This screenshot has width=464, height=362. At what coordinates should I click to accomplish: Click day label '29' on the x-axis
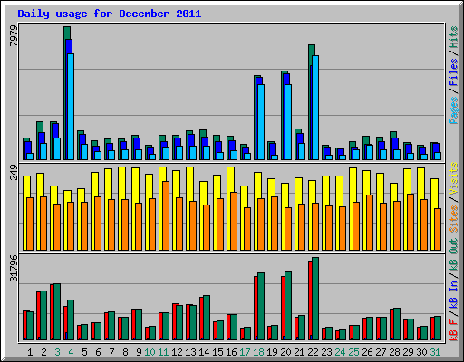coord(408,352)
